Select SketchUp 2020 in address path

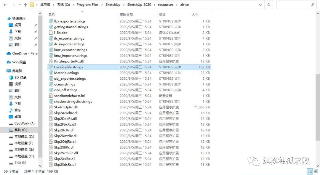tap(139, 5)
